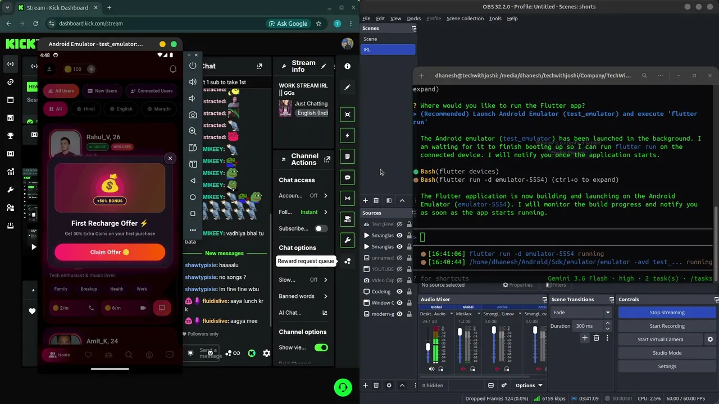Hide the Codeing source in OBS
The height and width of the screenshot is (404, 719).
pyautogui.click(x=399, y=292)
